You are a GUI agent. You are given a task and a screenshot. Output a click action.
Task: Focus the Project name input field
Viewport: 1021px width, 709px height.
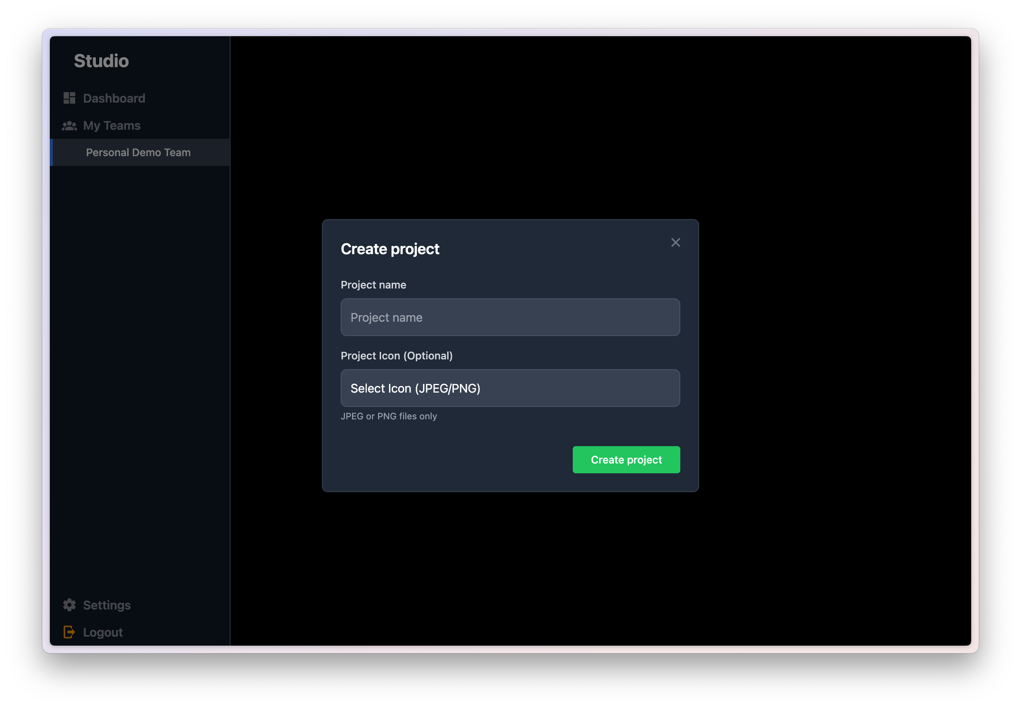510,317
